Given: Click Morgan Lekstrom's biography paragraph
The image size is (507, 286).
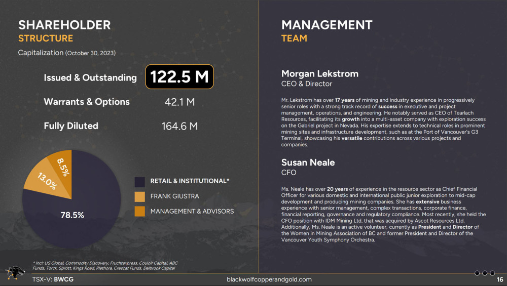Looking at the screenshot, I should point(383,122).
